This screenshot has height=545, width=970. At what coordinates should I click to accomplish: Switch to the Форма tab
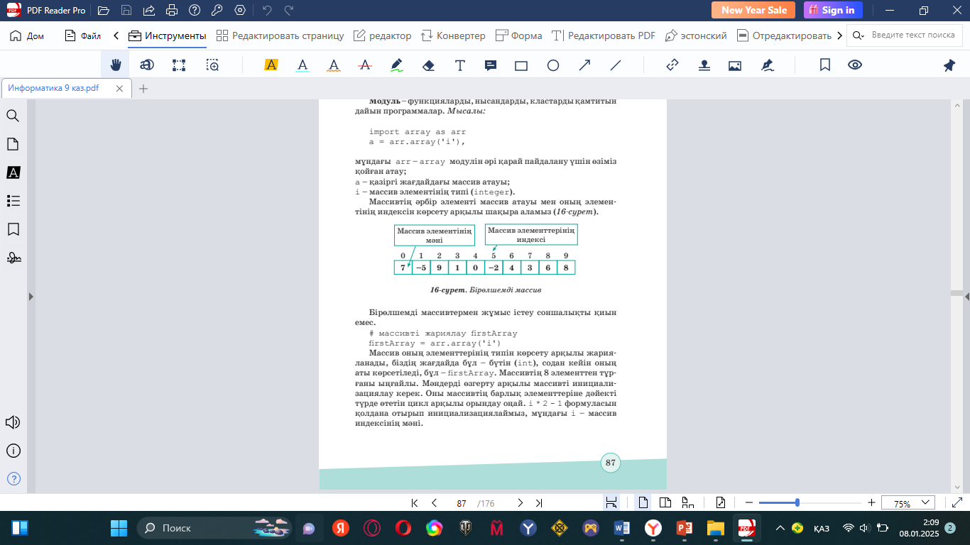tap(518, 35)
